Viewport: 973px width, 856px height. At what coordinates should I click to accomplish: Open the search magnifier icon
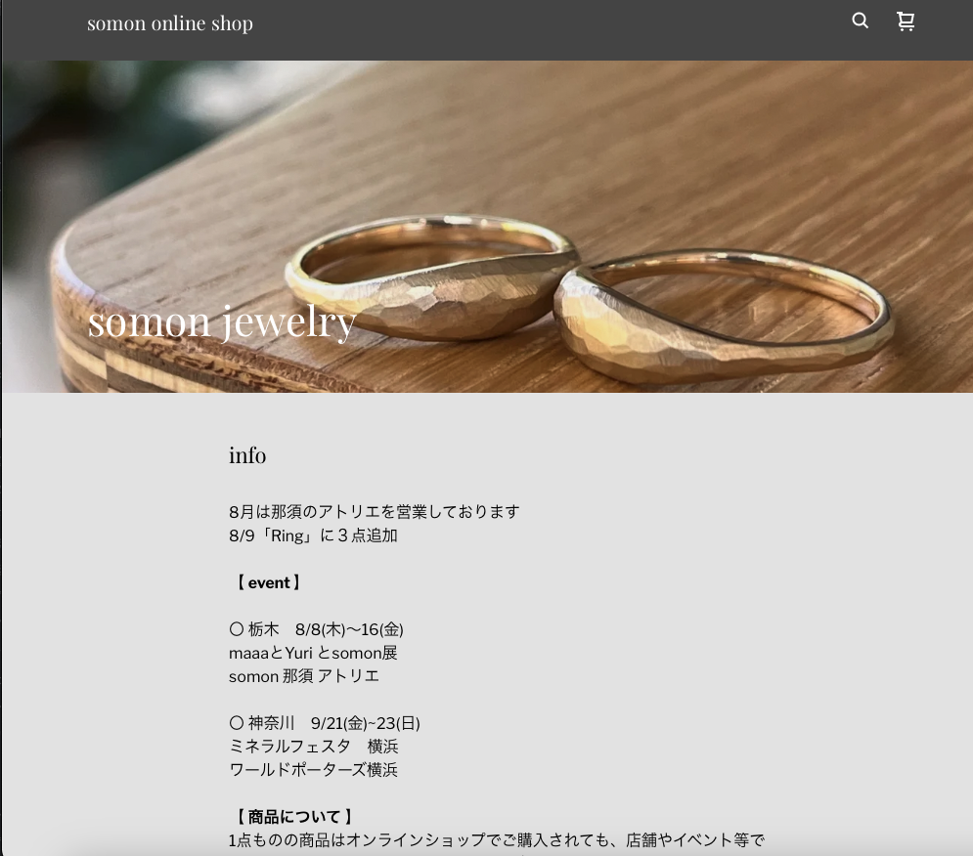pyautogui.click(x=861, y=21)
